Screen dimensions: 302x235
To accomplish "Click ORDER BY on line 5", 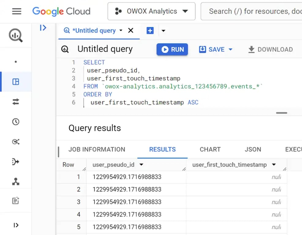I will point(98,94).
